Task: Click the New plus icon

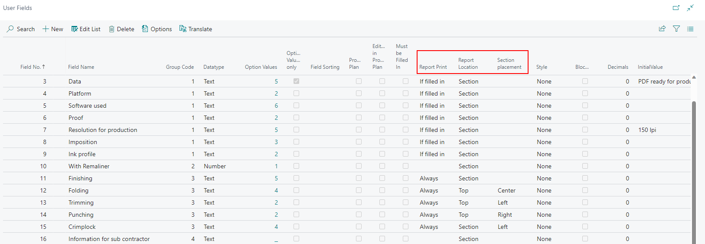Action: pos(46,29)
